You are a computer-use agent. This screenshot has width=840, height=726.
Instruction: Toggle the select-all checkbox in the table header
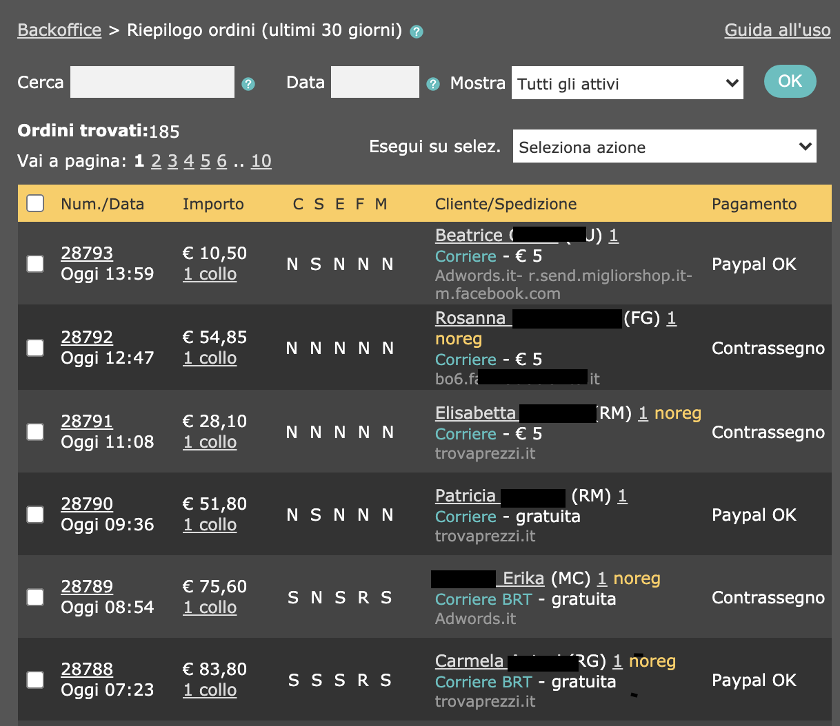[x=35, y=203]
